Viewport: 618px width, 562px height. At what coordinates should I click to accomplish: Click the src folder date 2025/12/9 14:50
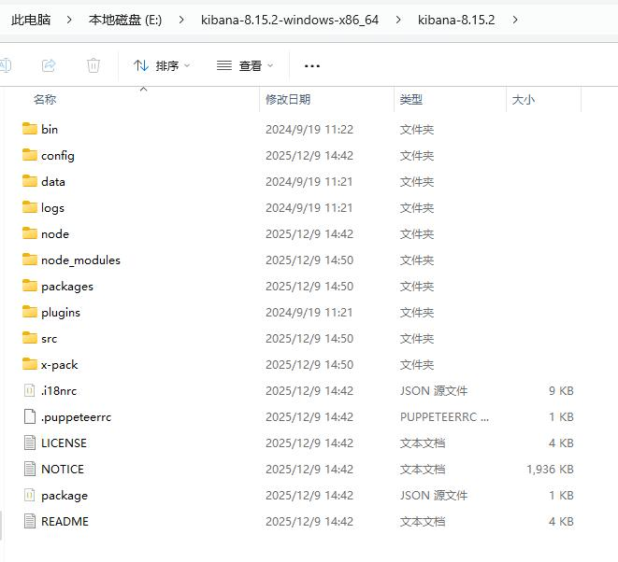309,339
